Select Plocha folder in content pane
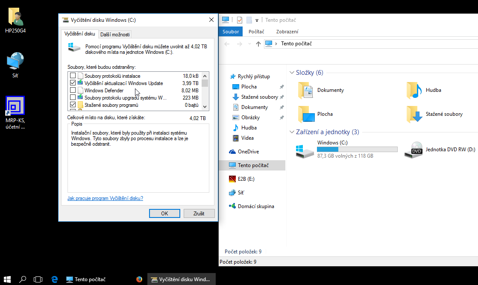478x285 pixels. pos(316,114)
